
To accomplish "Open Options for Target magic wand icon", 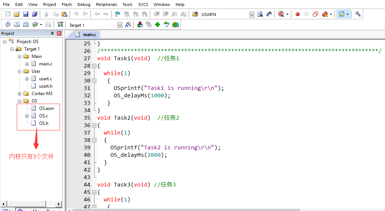I will tap(128, 25).
